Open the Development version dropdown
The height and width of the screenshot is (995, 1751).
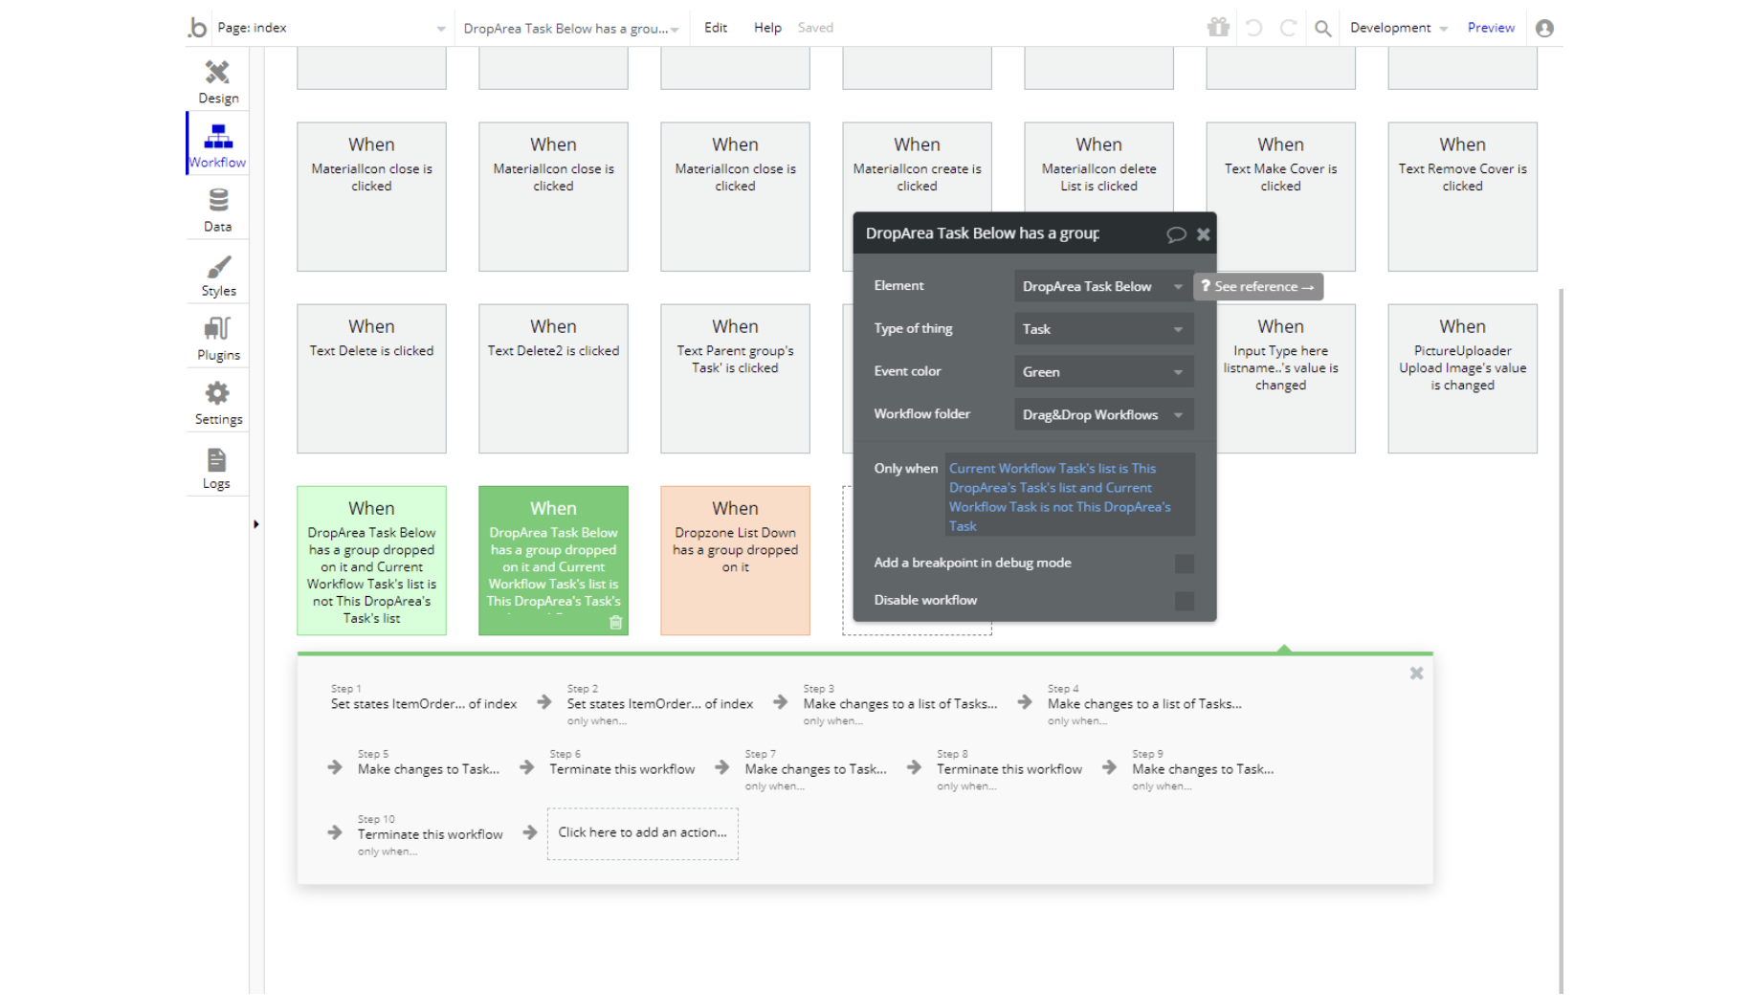pyautogui.click(x=1398, y=28)
